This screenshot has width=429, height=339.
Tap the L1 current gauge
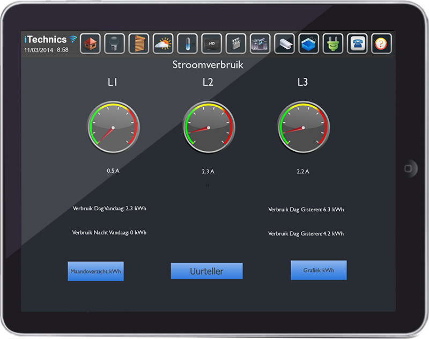113,128
